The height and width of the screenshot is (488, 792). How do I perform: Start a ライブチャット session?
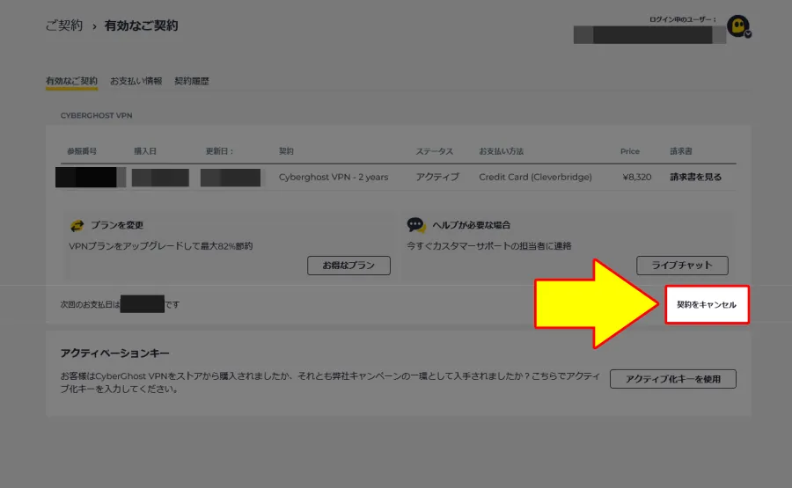point(682,266)
